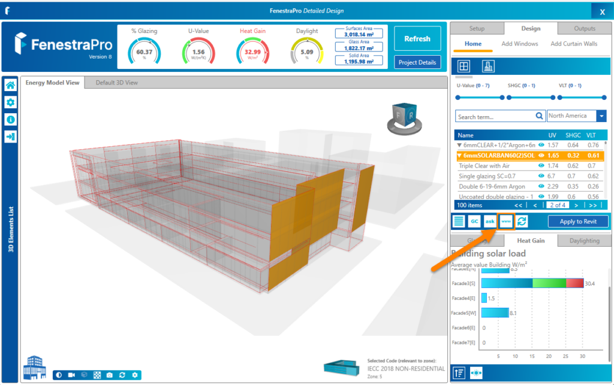
Task: Take a snapshot with the camera icon
Action: tap(110, 375)
